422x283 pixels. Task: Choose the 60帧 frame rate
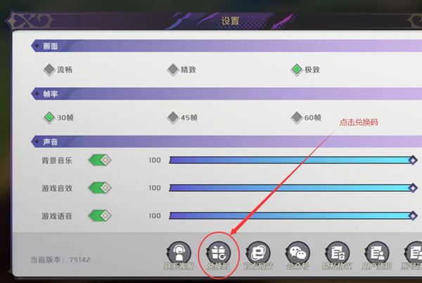[x=306, y=117]
